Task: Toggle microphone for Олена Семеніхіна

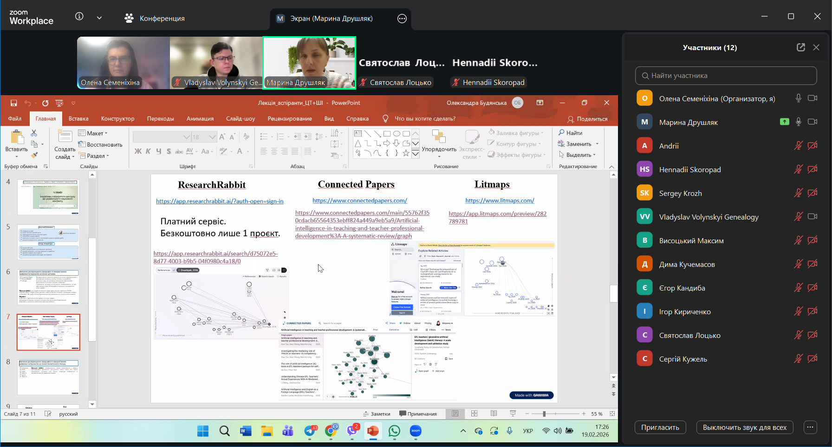Action: [798, 98]
